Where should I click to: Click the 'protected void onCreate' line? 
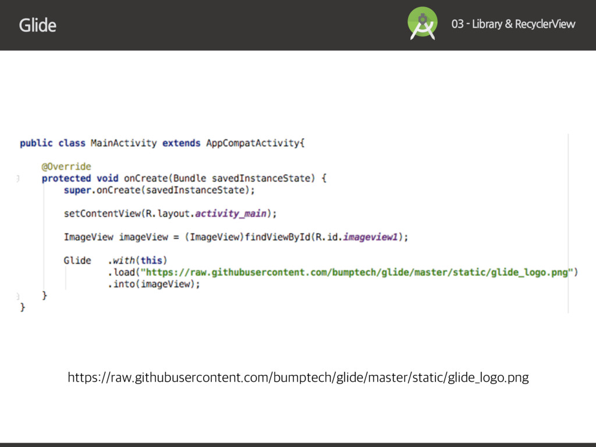tap(184, 178)
